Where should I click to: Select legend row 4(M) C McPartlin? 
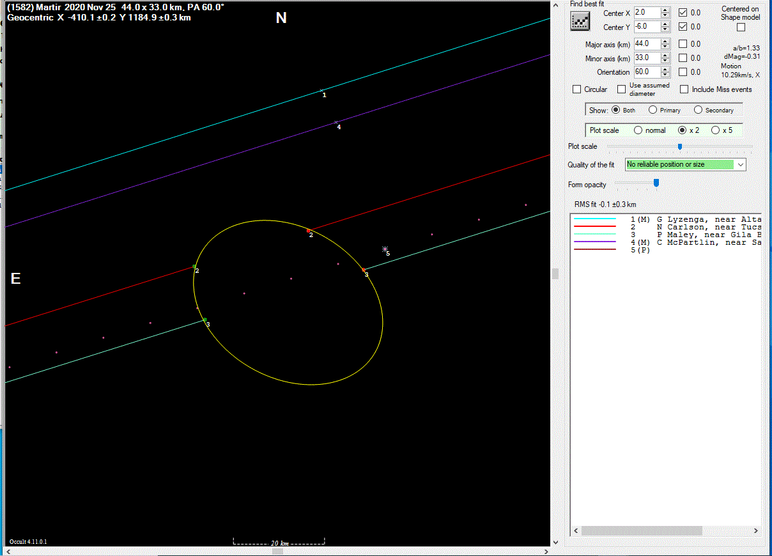click(x=666, y=242)
